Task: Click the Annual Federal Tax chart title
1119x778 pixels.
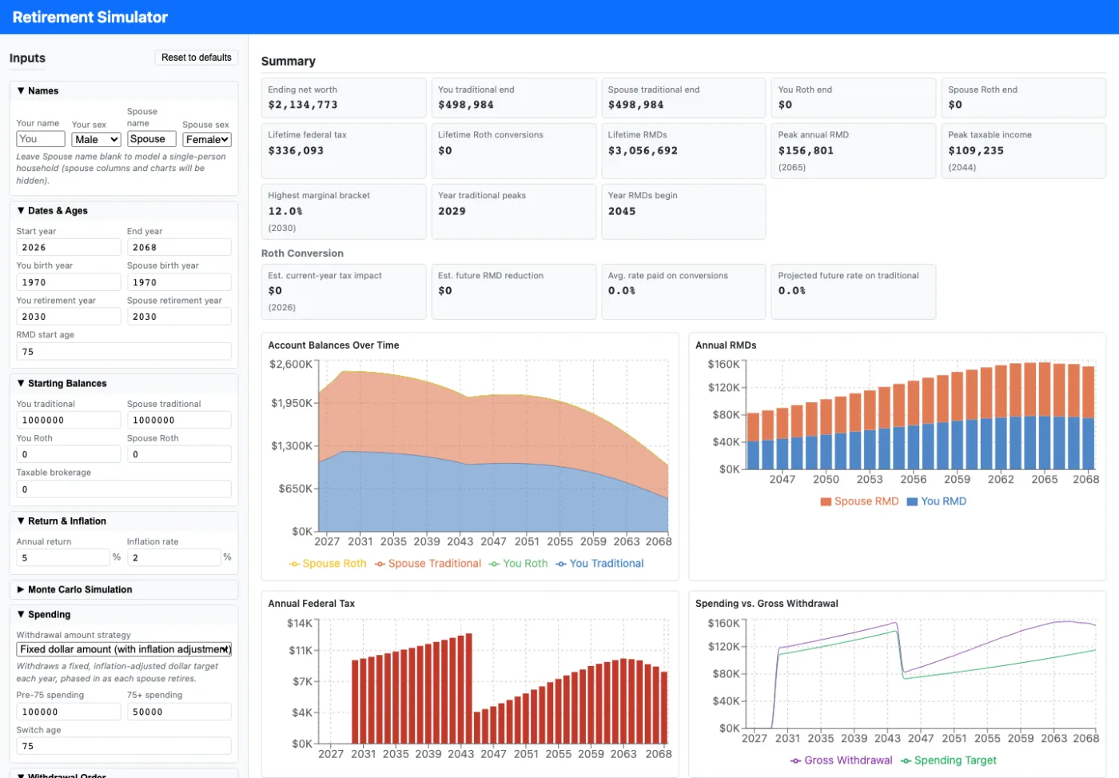Action: 311,604
